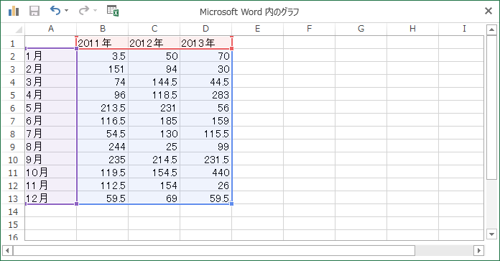Open the redo history dropdown arrow
Viewport: 500px width, 261px height.
pos(95,11)
